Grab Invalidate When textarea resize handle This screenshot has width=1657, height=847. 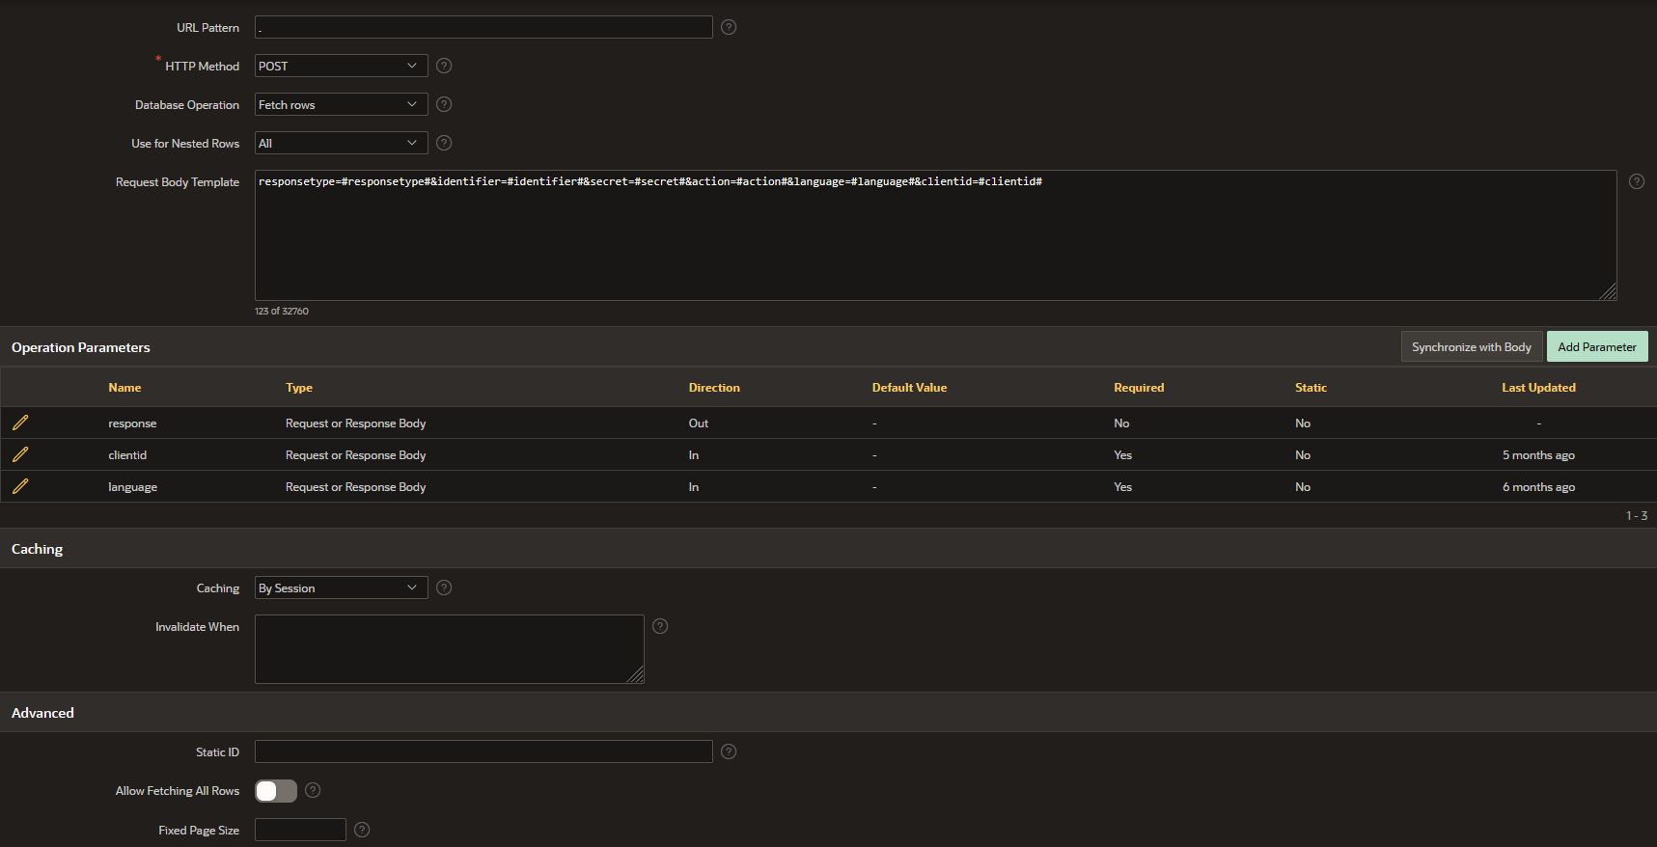coord(635,674)
